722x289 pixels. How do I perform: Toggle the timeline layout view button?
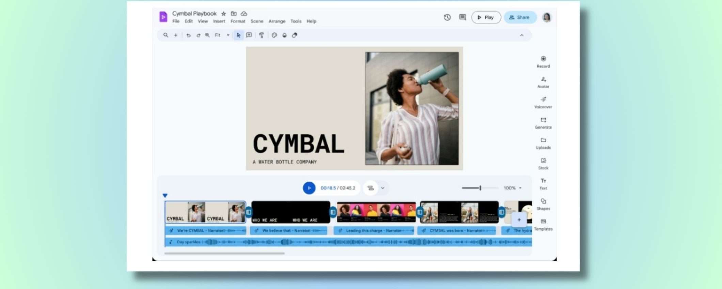(371, 188)
